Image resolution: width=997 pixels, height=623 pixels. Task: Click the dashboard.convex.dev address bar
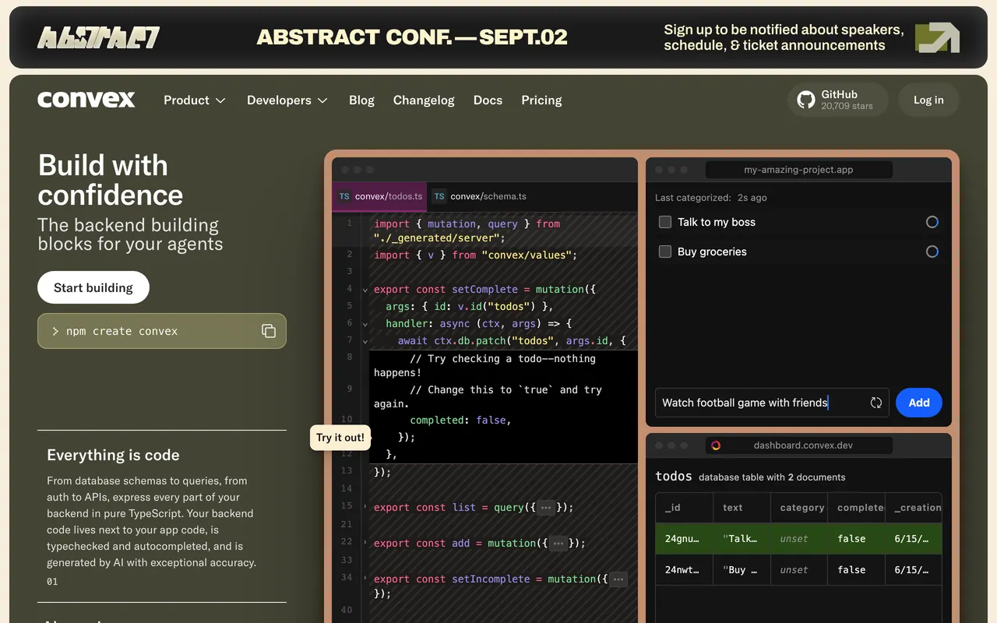click(x=798, y=445)
